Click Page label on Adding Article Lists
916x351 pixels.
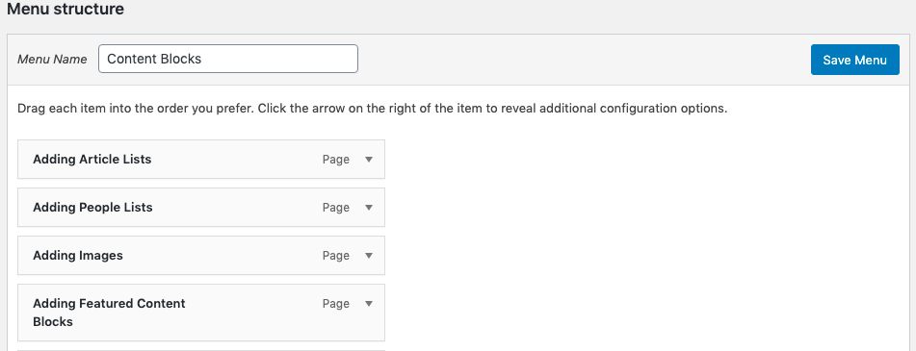[x=336, y=160]
